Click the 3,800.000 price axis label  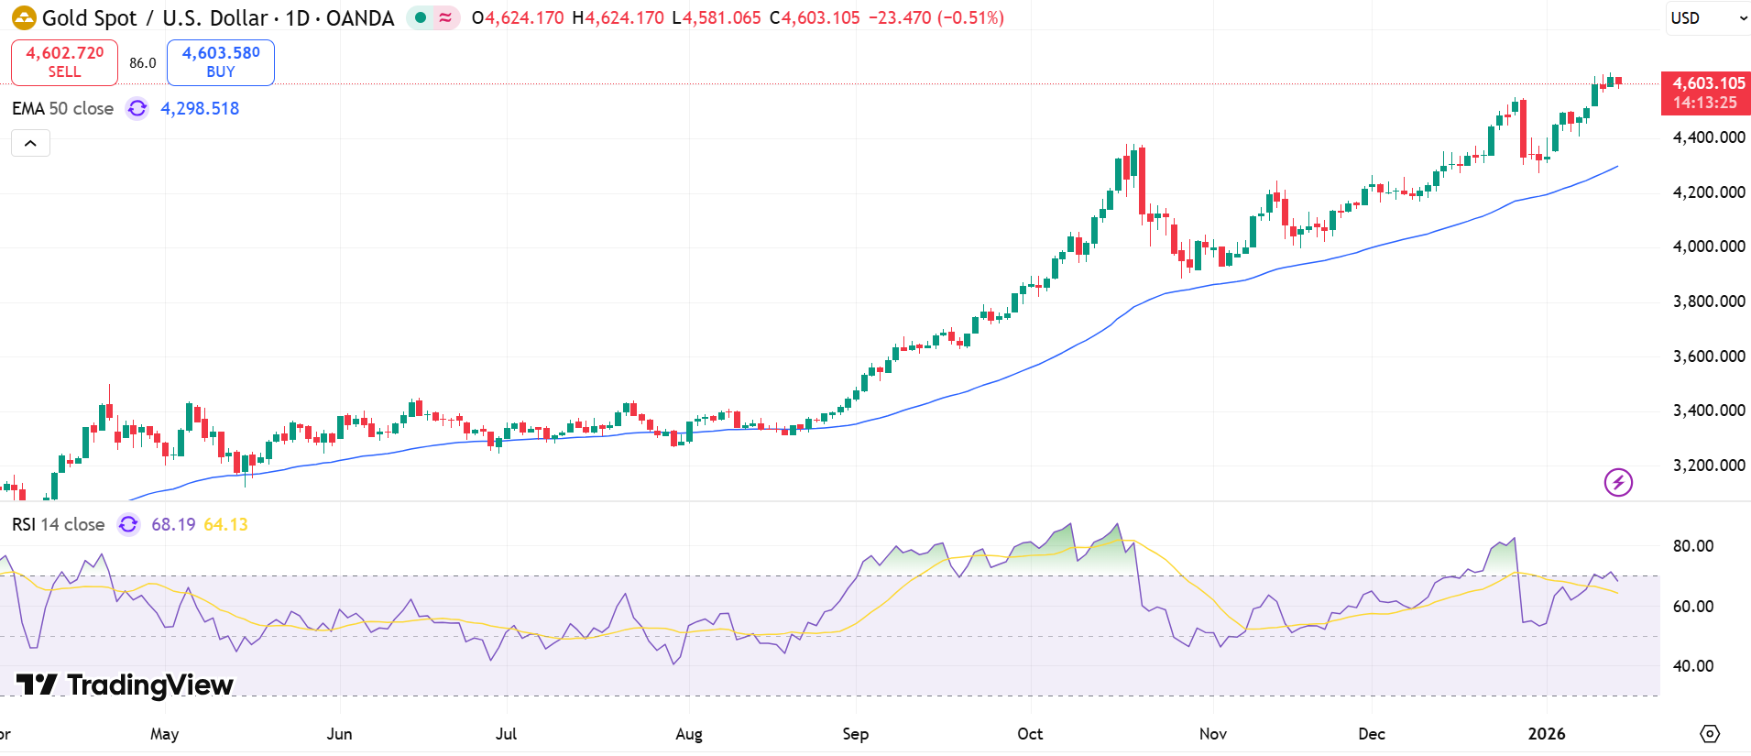click(1709, 301)
